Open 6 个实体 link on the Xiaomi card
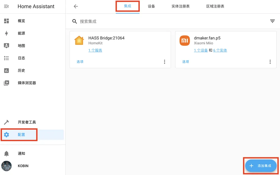This screenshot has height=175, width=280. (220, 50)
